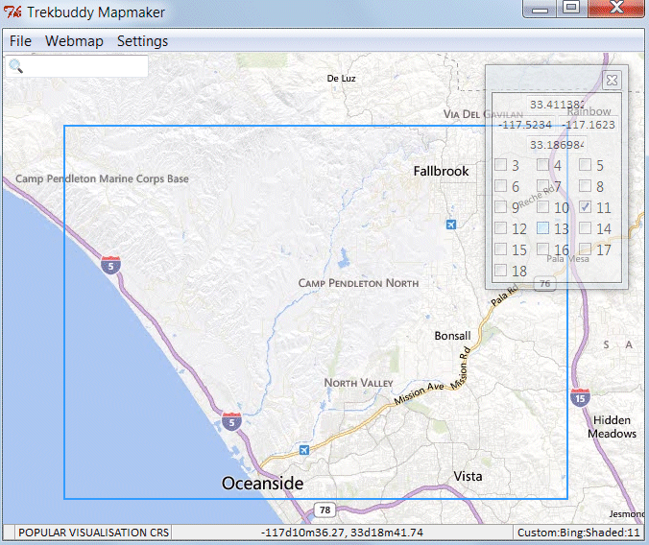Click the Trekbuddy app icon in title bar
Viewport: 649px width, 545px height.
pyautogui.click(x=13, y=12)
